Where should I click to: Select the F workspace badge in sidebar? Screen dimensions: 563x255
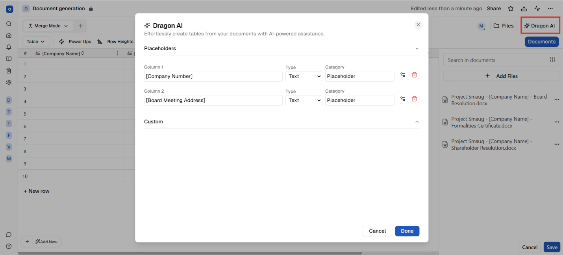pos(9,135)
